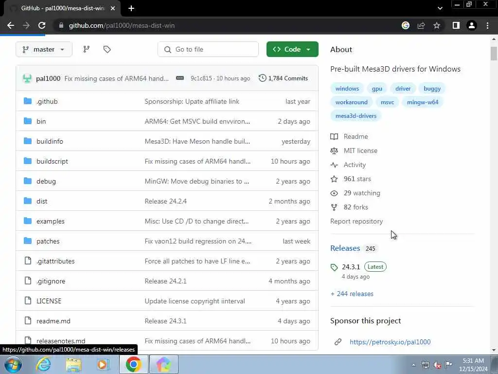Image resolution: width=498 pixels, height=374 pixels.
Task: Open the LICENSE file
Action: pyautogui.click(x=49, y=301)
